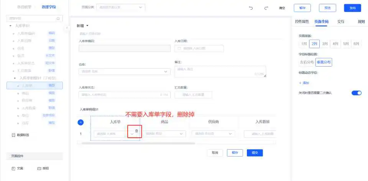368x181 pixels.
Task: Set label position to 垂直分布
Action: 324,62
